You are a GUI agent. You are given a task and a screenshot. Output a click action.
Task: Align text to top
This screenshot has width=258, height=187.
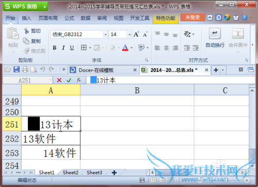point(157,34)
